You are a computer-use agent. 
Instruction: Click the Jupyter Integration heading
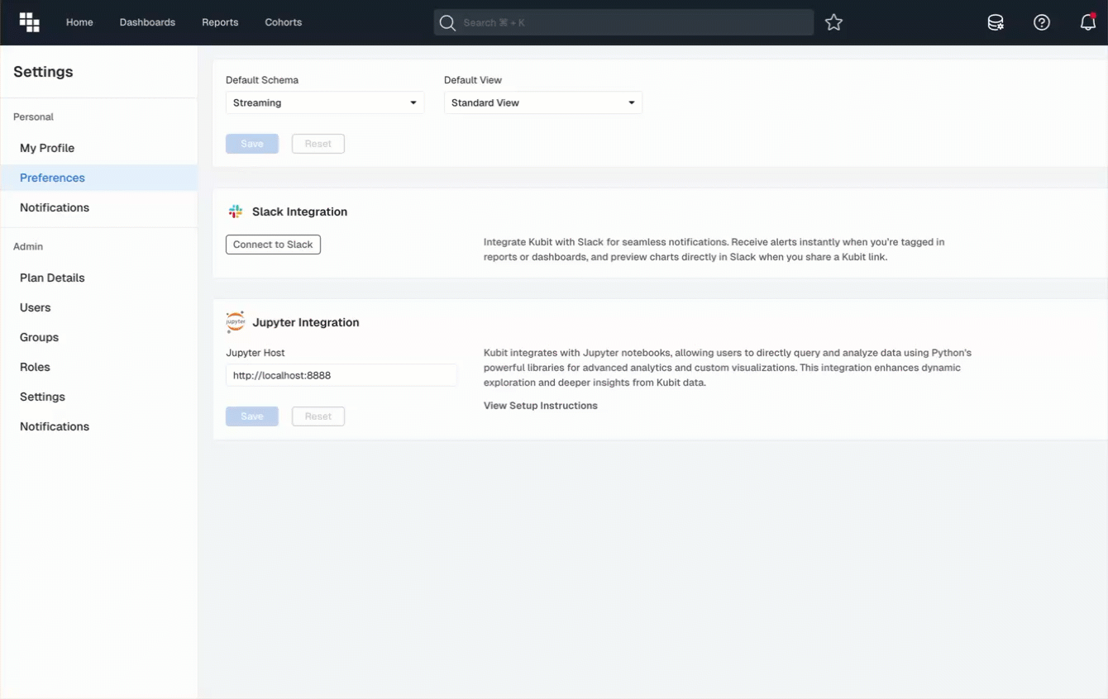point(306,322)
